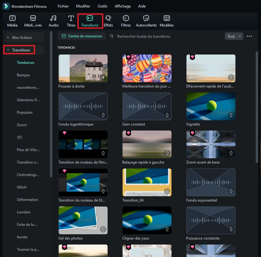Download Transition du rouleau de fil... transition
The width and height of the screenshot is (261, 257).
click(103, 191)
